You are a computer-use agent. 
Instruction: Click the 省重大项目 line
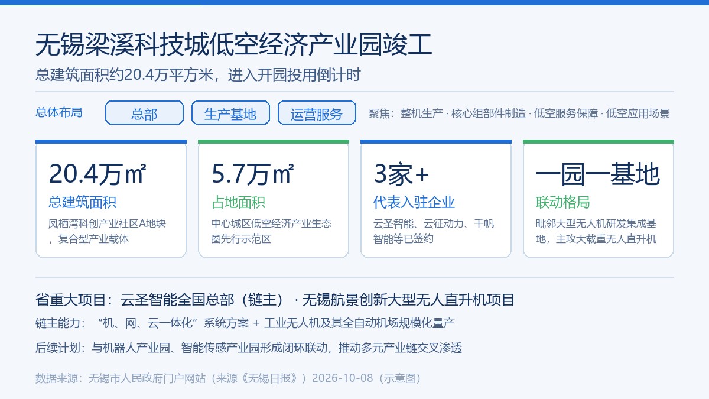tap(275, 300)
